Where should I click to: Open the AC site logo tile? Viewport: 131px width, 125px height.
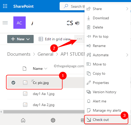pos(20,23)
